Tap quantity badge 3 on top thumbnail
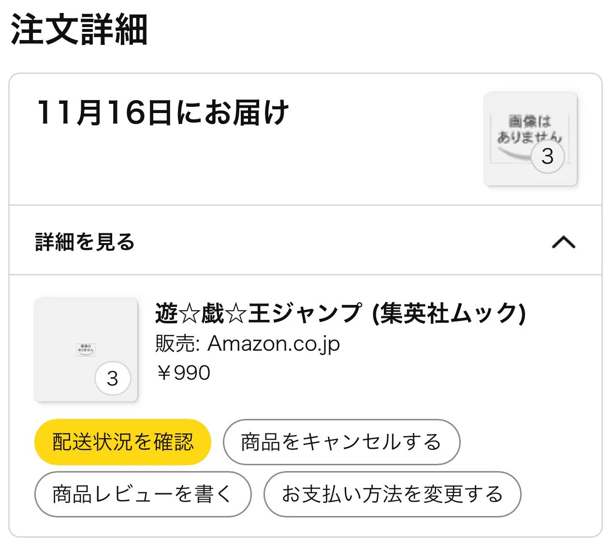614x545 pixels. (x=547, y=156)
